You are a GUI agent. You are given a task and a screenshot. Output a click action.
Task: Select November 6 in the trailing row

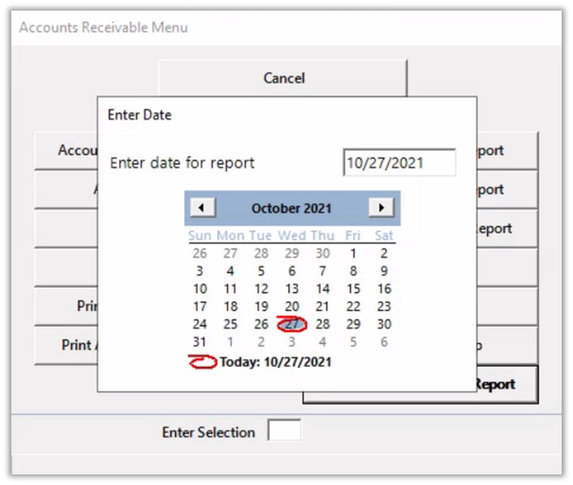click(384, 341)
